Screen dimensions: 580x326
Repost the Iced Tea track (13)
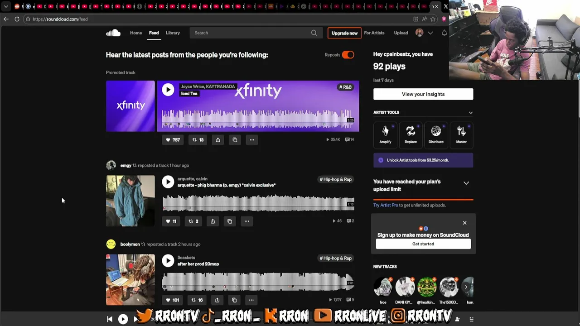click(198, 140)
